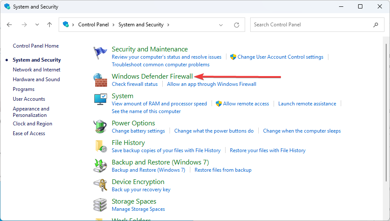This screenshot has width=390, height=221.
Task: Click the Windows Defender Firewall brick wall icon
Action: (100, 80)
